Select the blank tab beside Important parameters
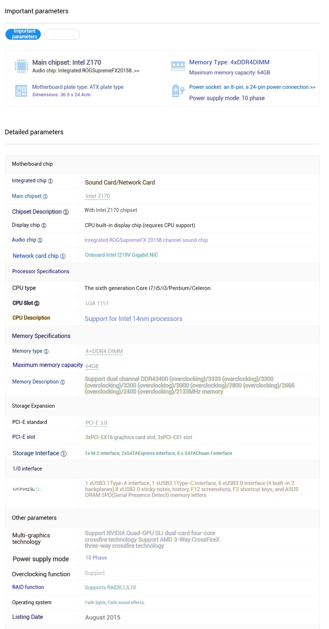The image size is (329, 629). coord(62,34)
